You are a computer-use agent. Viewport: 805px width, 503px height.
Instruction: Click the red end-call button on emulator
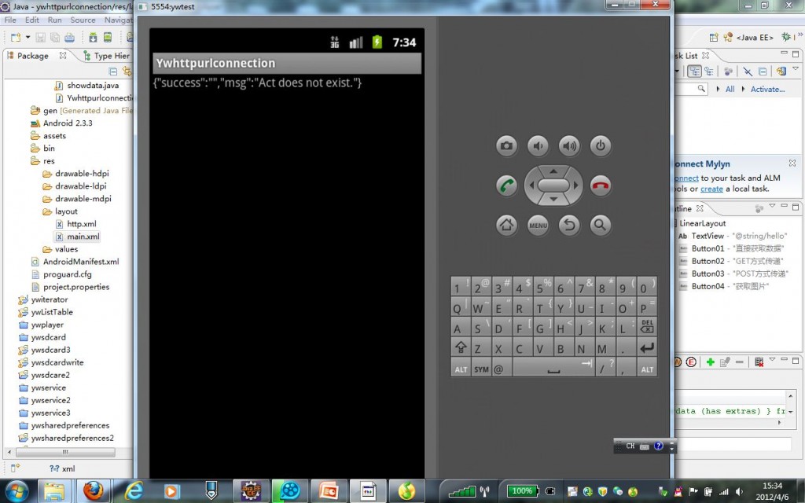coord(600,185)
